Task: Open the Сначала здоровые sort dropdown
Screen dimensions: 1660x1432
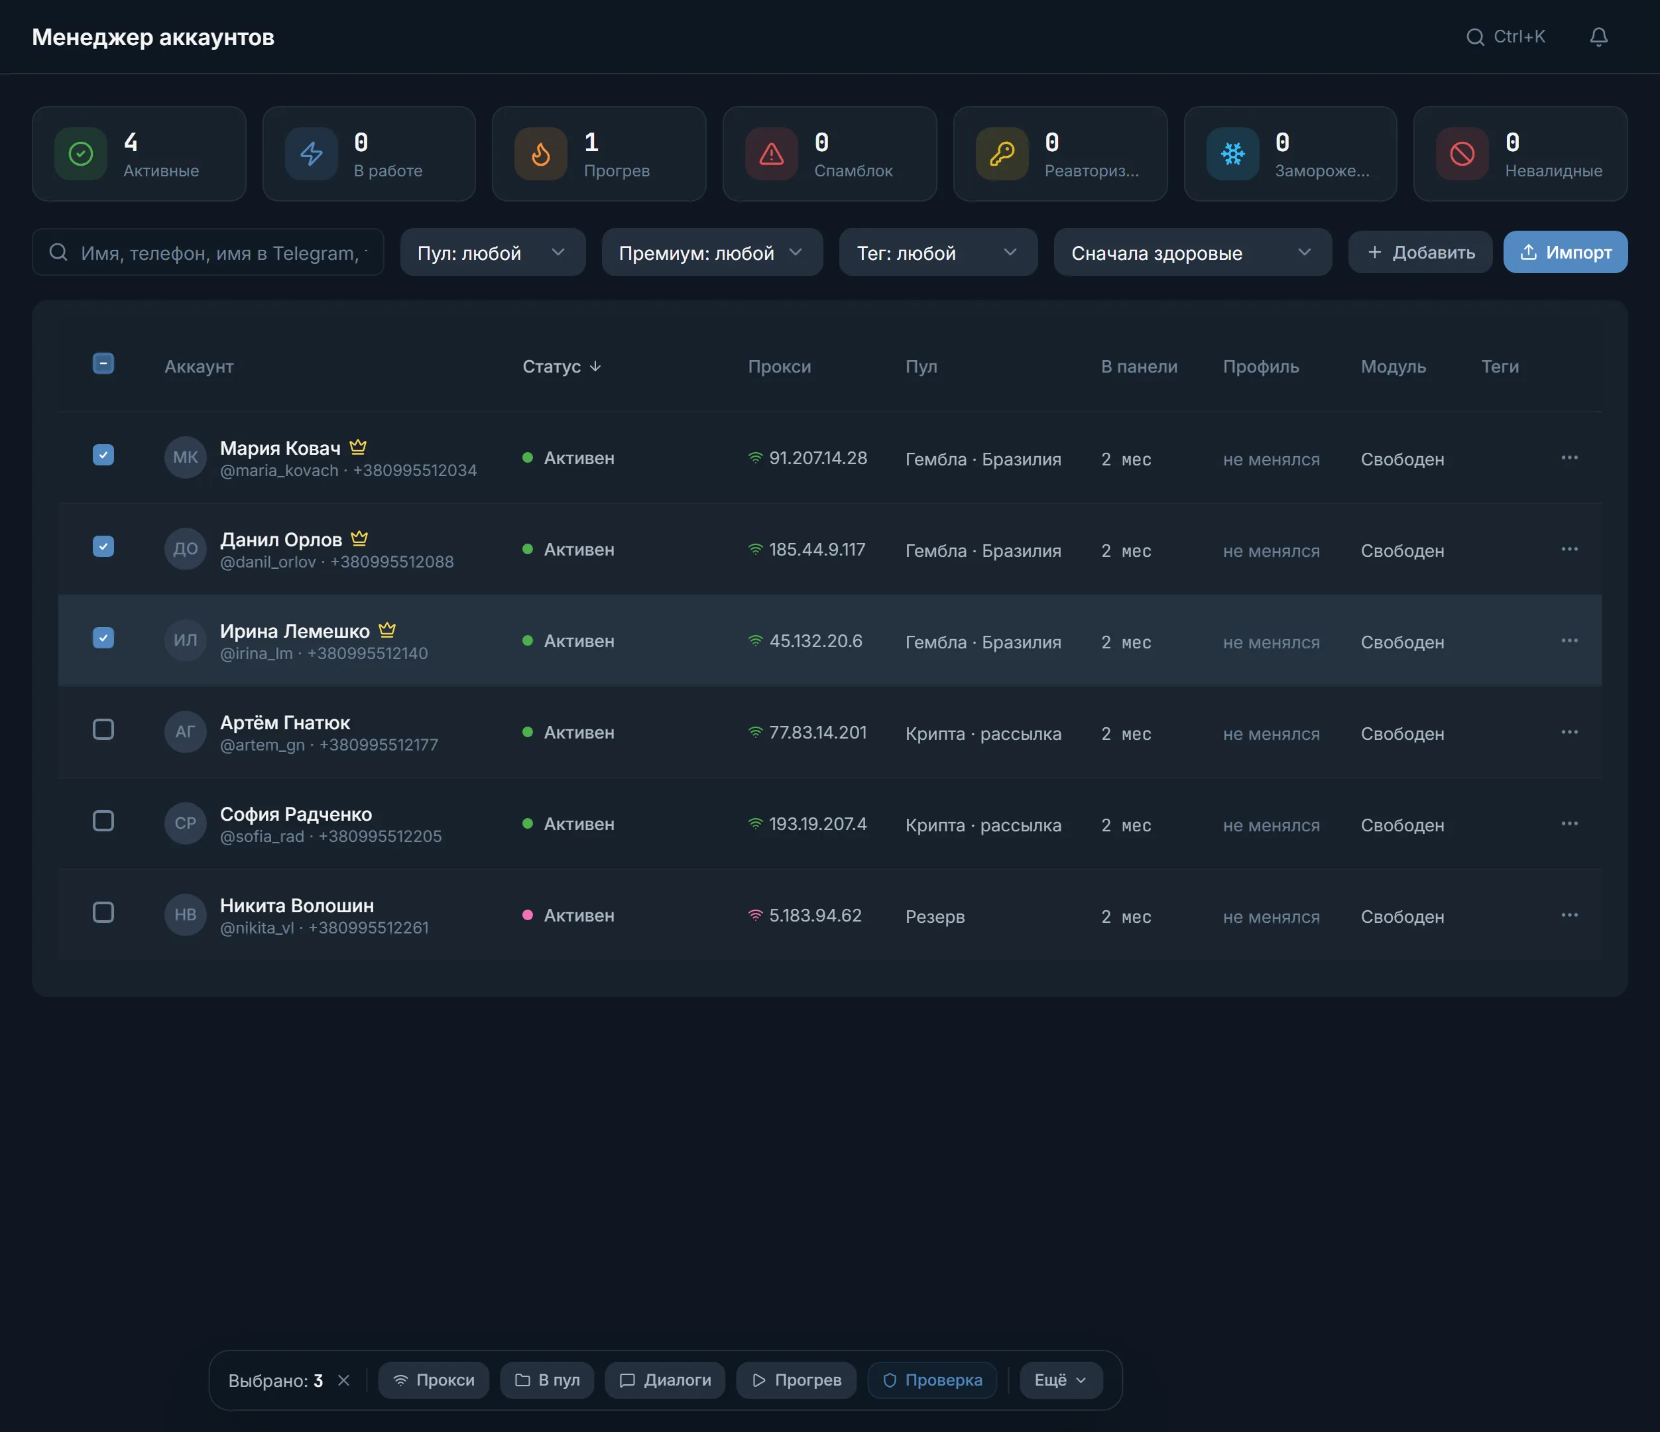Action: tap(1193, 253)
